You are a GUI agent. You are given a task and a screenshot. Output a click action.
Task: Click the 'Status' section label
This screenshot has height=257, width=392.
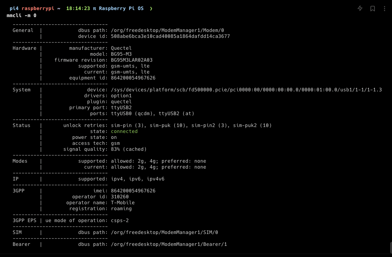pyautogui.click(x=22, y=126)
